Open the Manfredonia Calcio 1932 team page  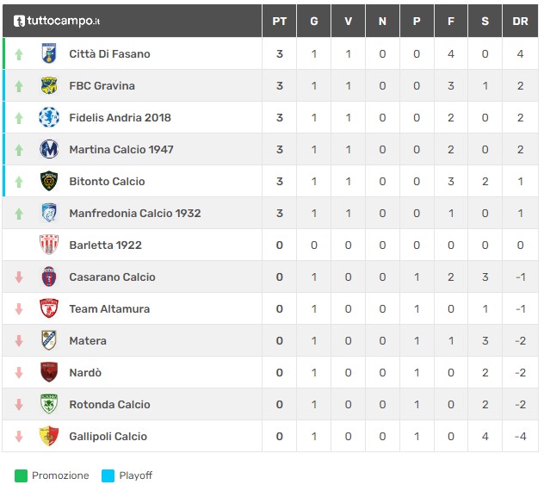(x=135, y=214)
